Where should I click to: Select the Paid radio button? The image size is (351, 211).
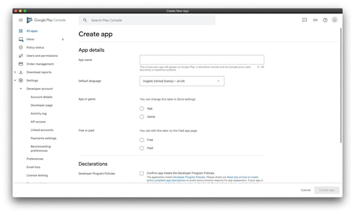[x=142, y=148]
